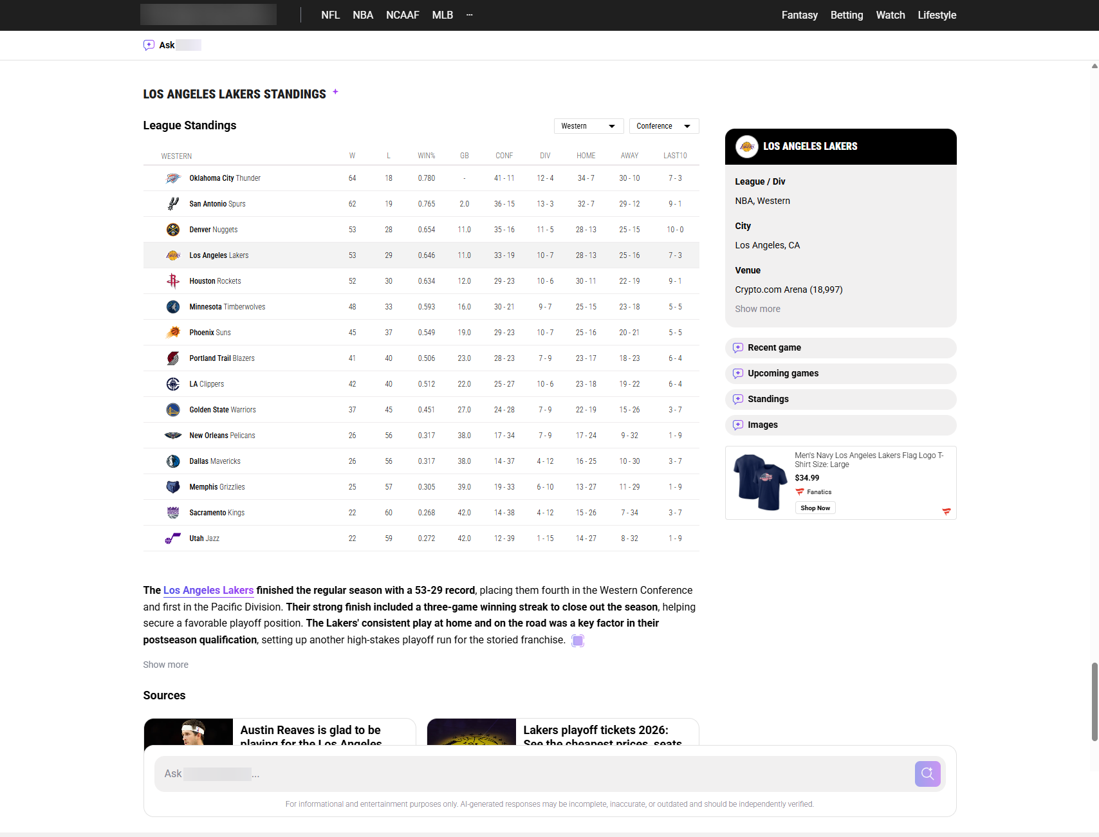Screen dimensions: 1099x837
Task: Select the Recent game suggestion
Action: tap(840, 348)
